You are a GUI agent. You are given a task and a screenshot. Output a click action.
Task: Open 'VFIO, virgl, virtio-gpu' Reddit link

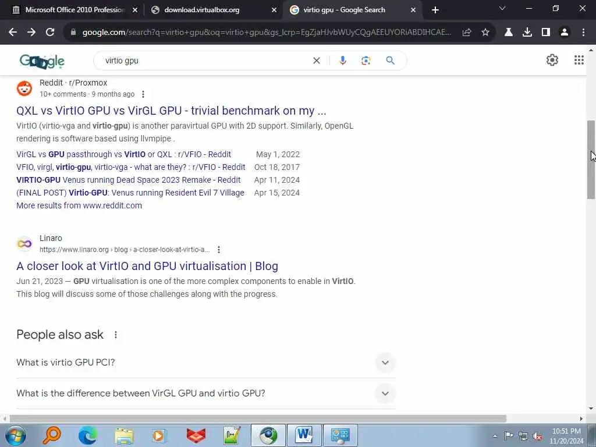click(131, 167)
